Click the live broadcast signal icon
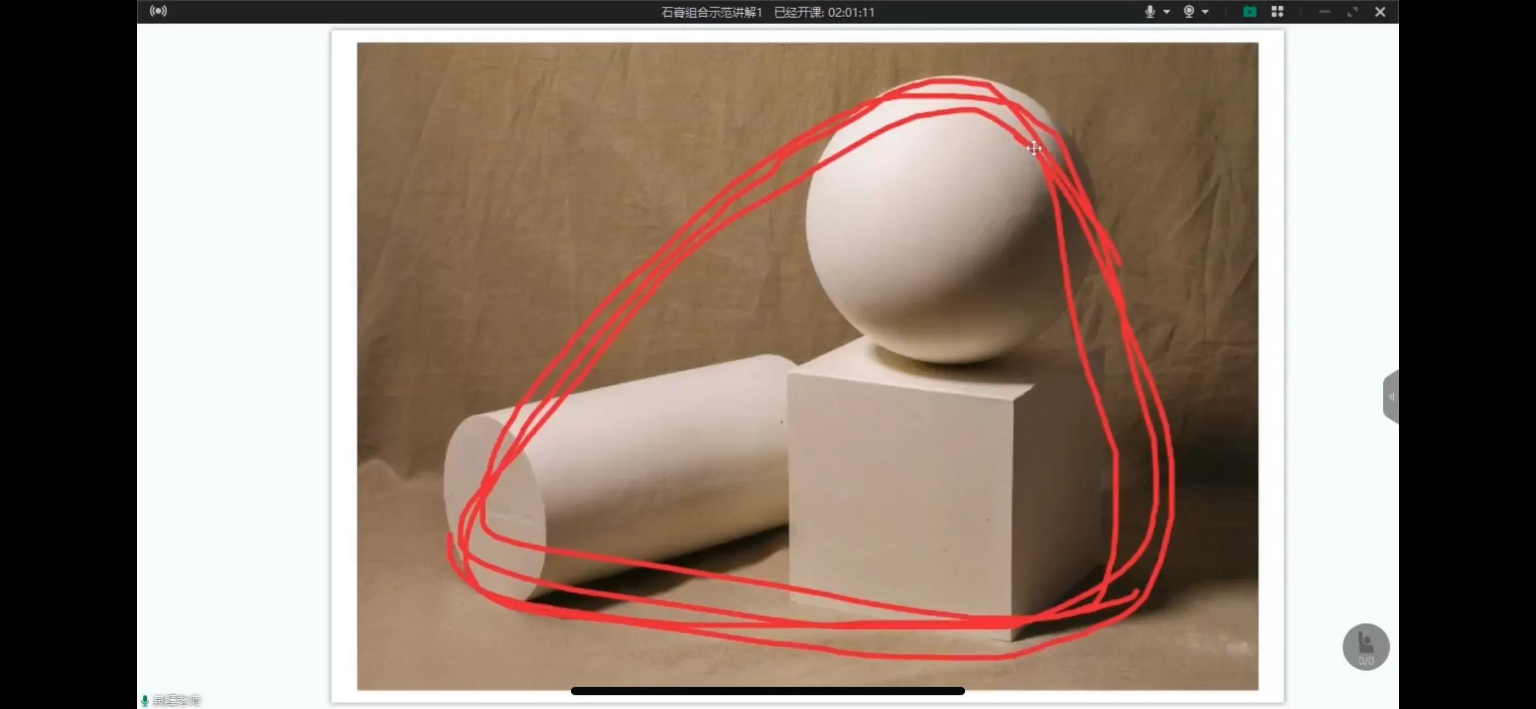Viewport: 1536px width, 709px height. point(158,11)
